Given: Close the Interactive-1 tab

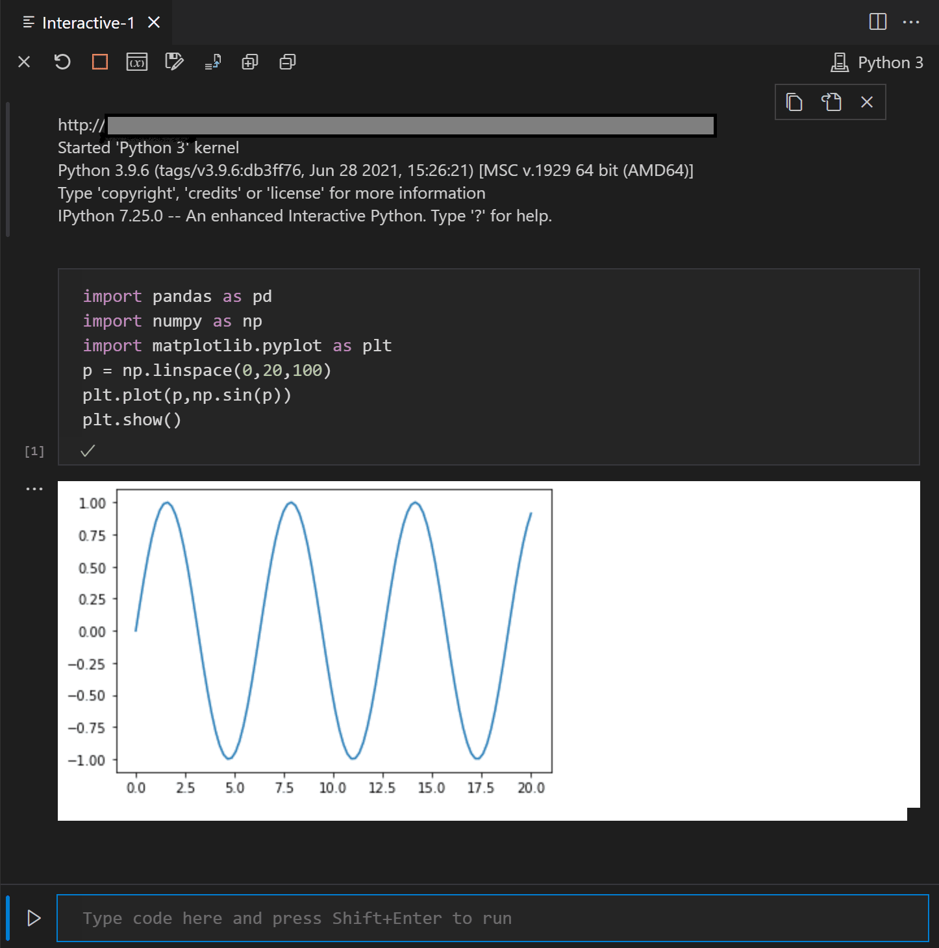Looking at the screenshot, I should pos(153,22).
